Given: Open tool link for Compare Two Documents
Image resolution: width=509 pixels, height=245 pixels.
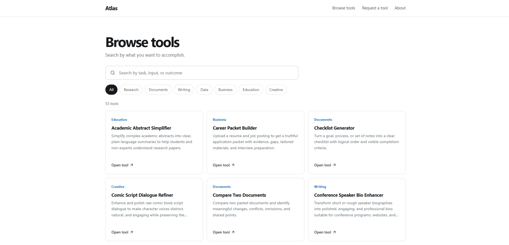Looking at the screenshot, I should [224, 232].
